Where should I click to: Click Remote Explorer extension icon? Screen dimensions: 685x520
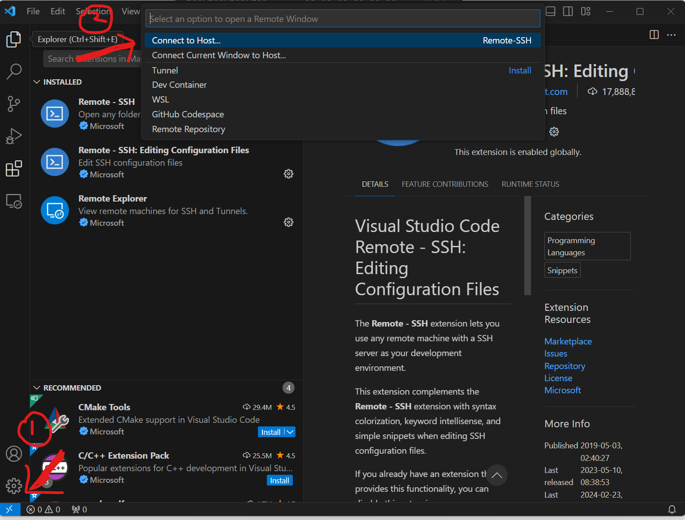tap(55, 210)
